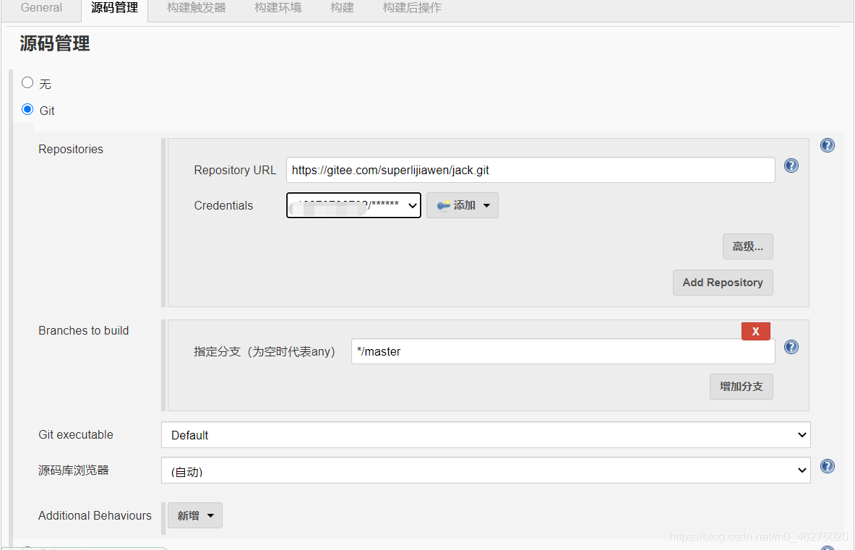Open the 构建后操作 tab
855x550 pixels.
pos(412,8)
